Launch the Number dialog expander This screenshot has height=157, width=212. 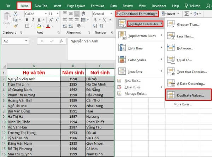pos(112,33)
